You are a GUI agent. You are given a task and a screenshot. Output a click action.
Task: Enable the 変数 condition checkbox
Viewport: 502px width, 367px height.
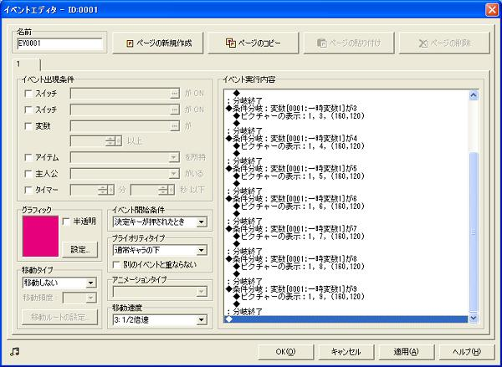tap(28, 126)
